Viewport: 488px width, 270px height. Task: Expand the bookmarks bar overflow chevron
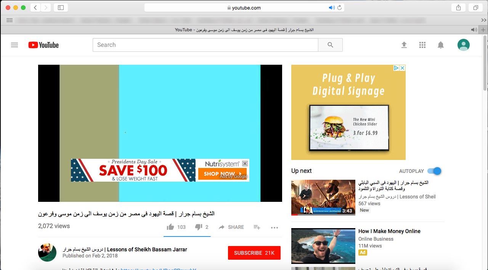[484, 20]
